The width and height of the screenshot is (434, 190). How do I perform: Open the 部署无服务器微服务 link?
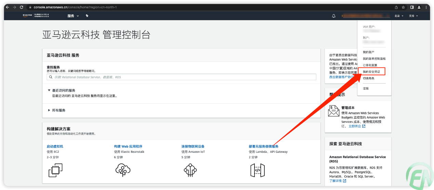[x=264, y=146]
